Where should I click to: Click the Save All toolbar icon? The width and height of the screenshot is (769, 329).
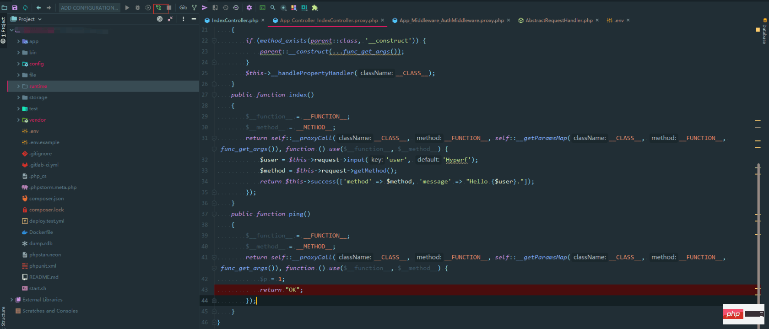[x=15, y=8]
